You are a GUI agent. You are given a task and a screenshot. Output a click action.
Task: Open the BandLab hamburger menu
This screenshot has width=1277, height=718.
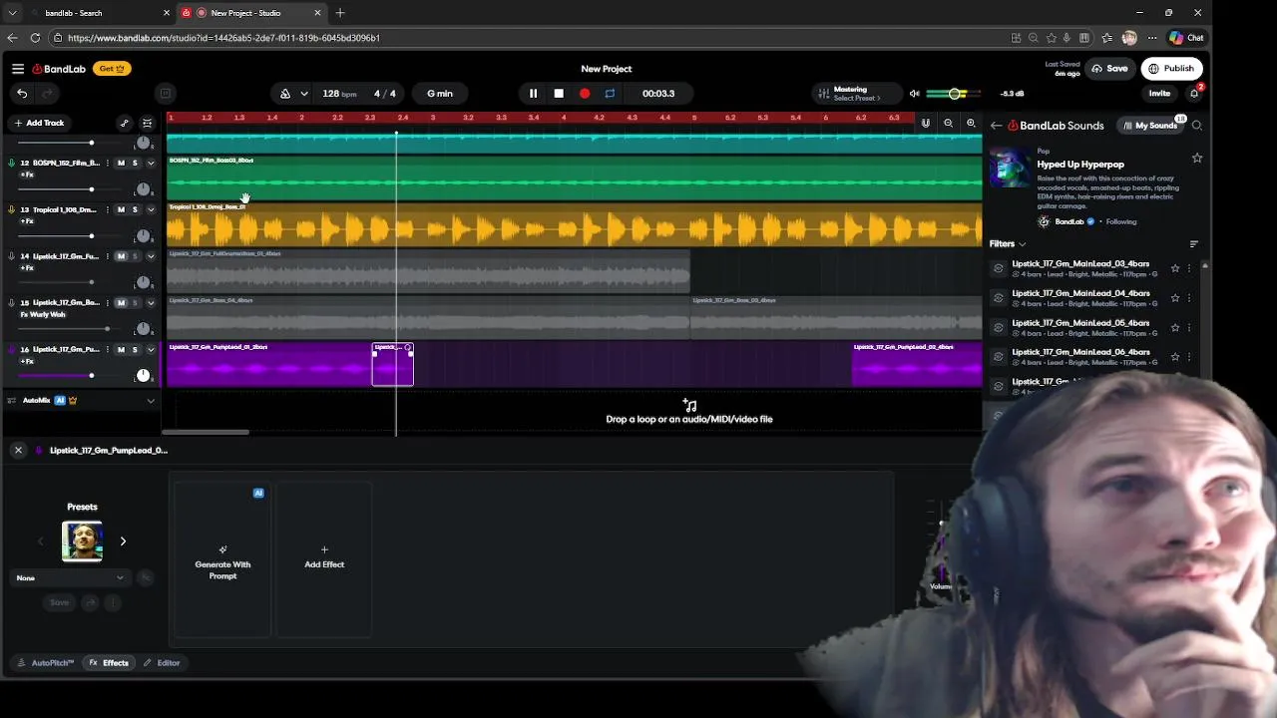tap(18, 69)
